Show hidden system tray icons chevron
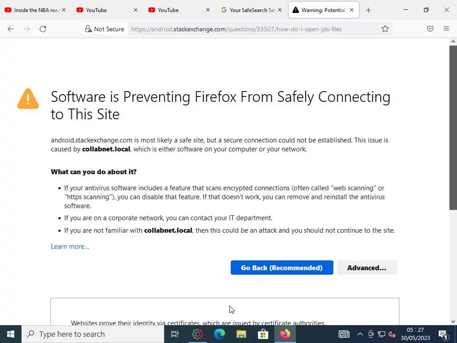Image resolution: width=457 pixels, height=343 pixels. [360, 334]
